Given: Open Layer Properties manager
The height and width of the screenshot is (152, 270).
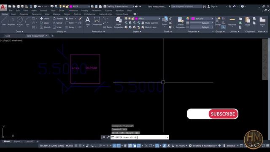Looking at the screenshot, I should pos(119,22).
